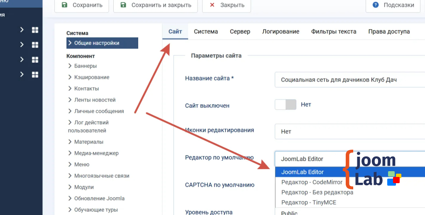Open first dashboard grid icon in menu

(x=35, y=30)
